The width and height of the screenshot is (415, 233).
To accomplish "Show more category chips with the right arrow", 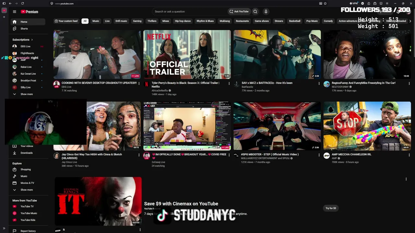I will coord(410,21).
